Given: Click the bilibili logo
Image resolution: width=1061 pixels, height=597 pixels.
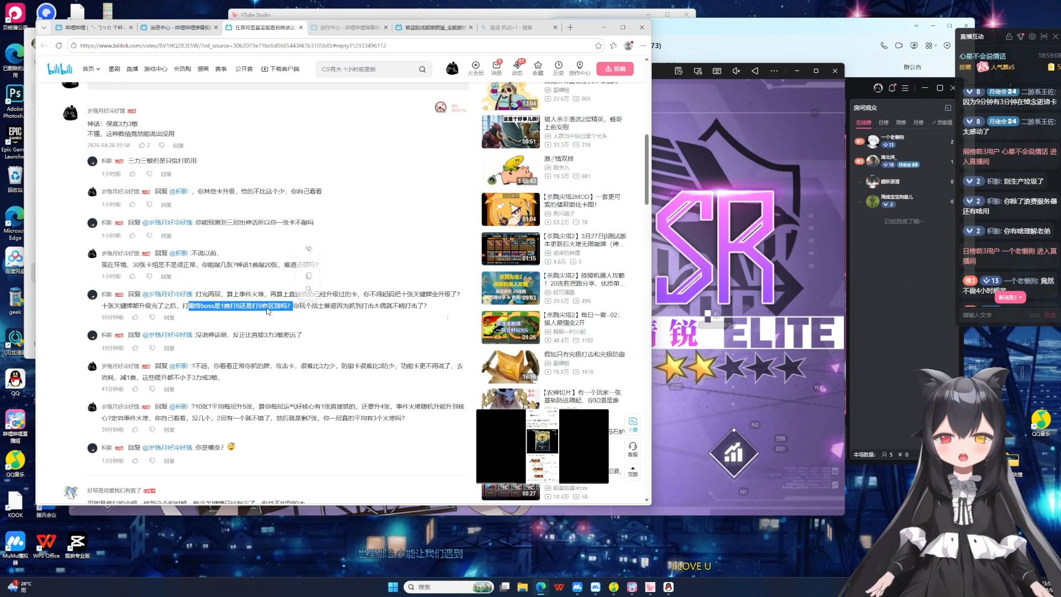Looking at the screenshot, I should pyautogui.click(x=60, y=69).
